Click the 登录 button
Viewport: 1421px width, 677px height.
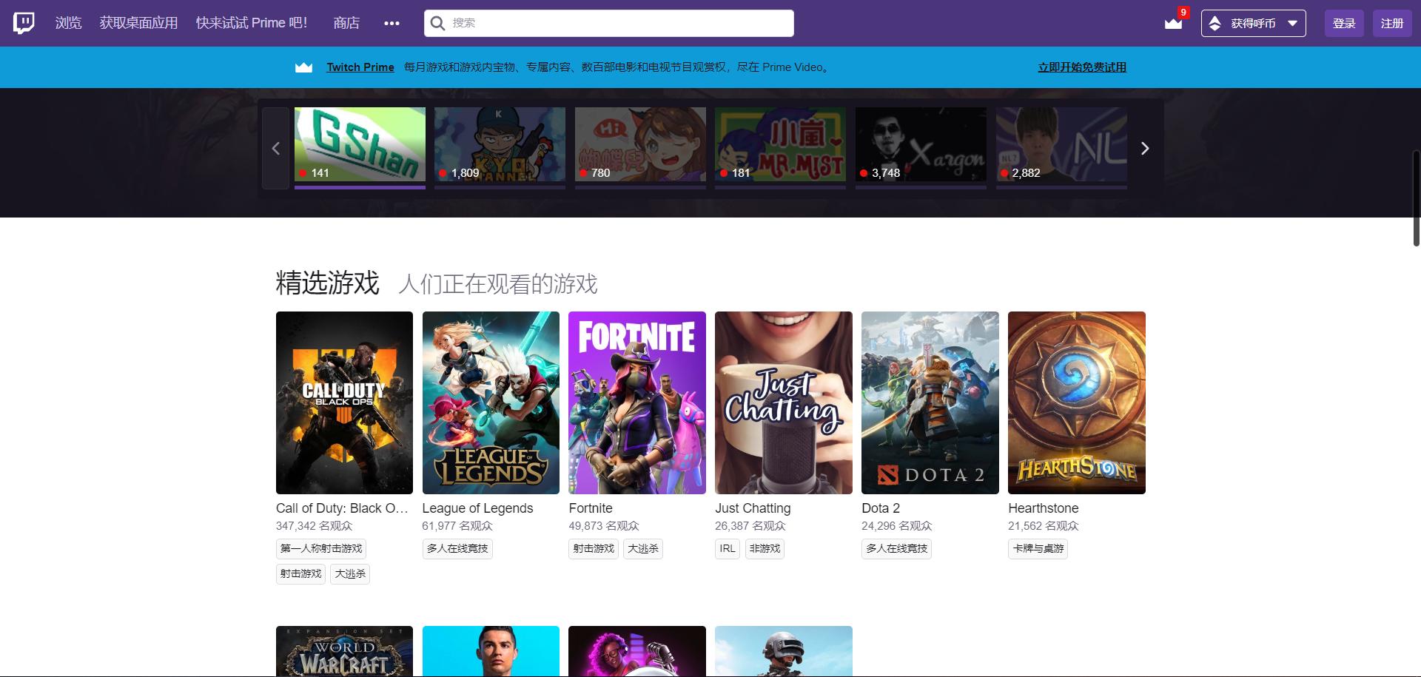click(x=1344, y=22)
